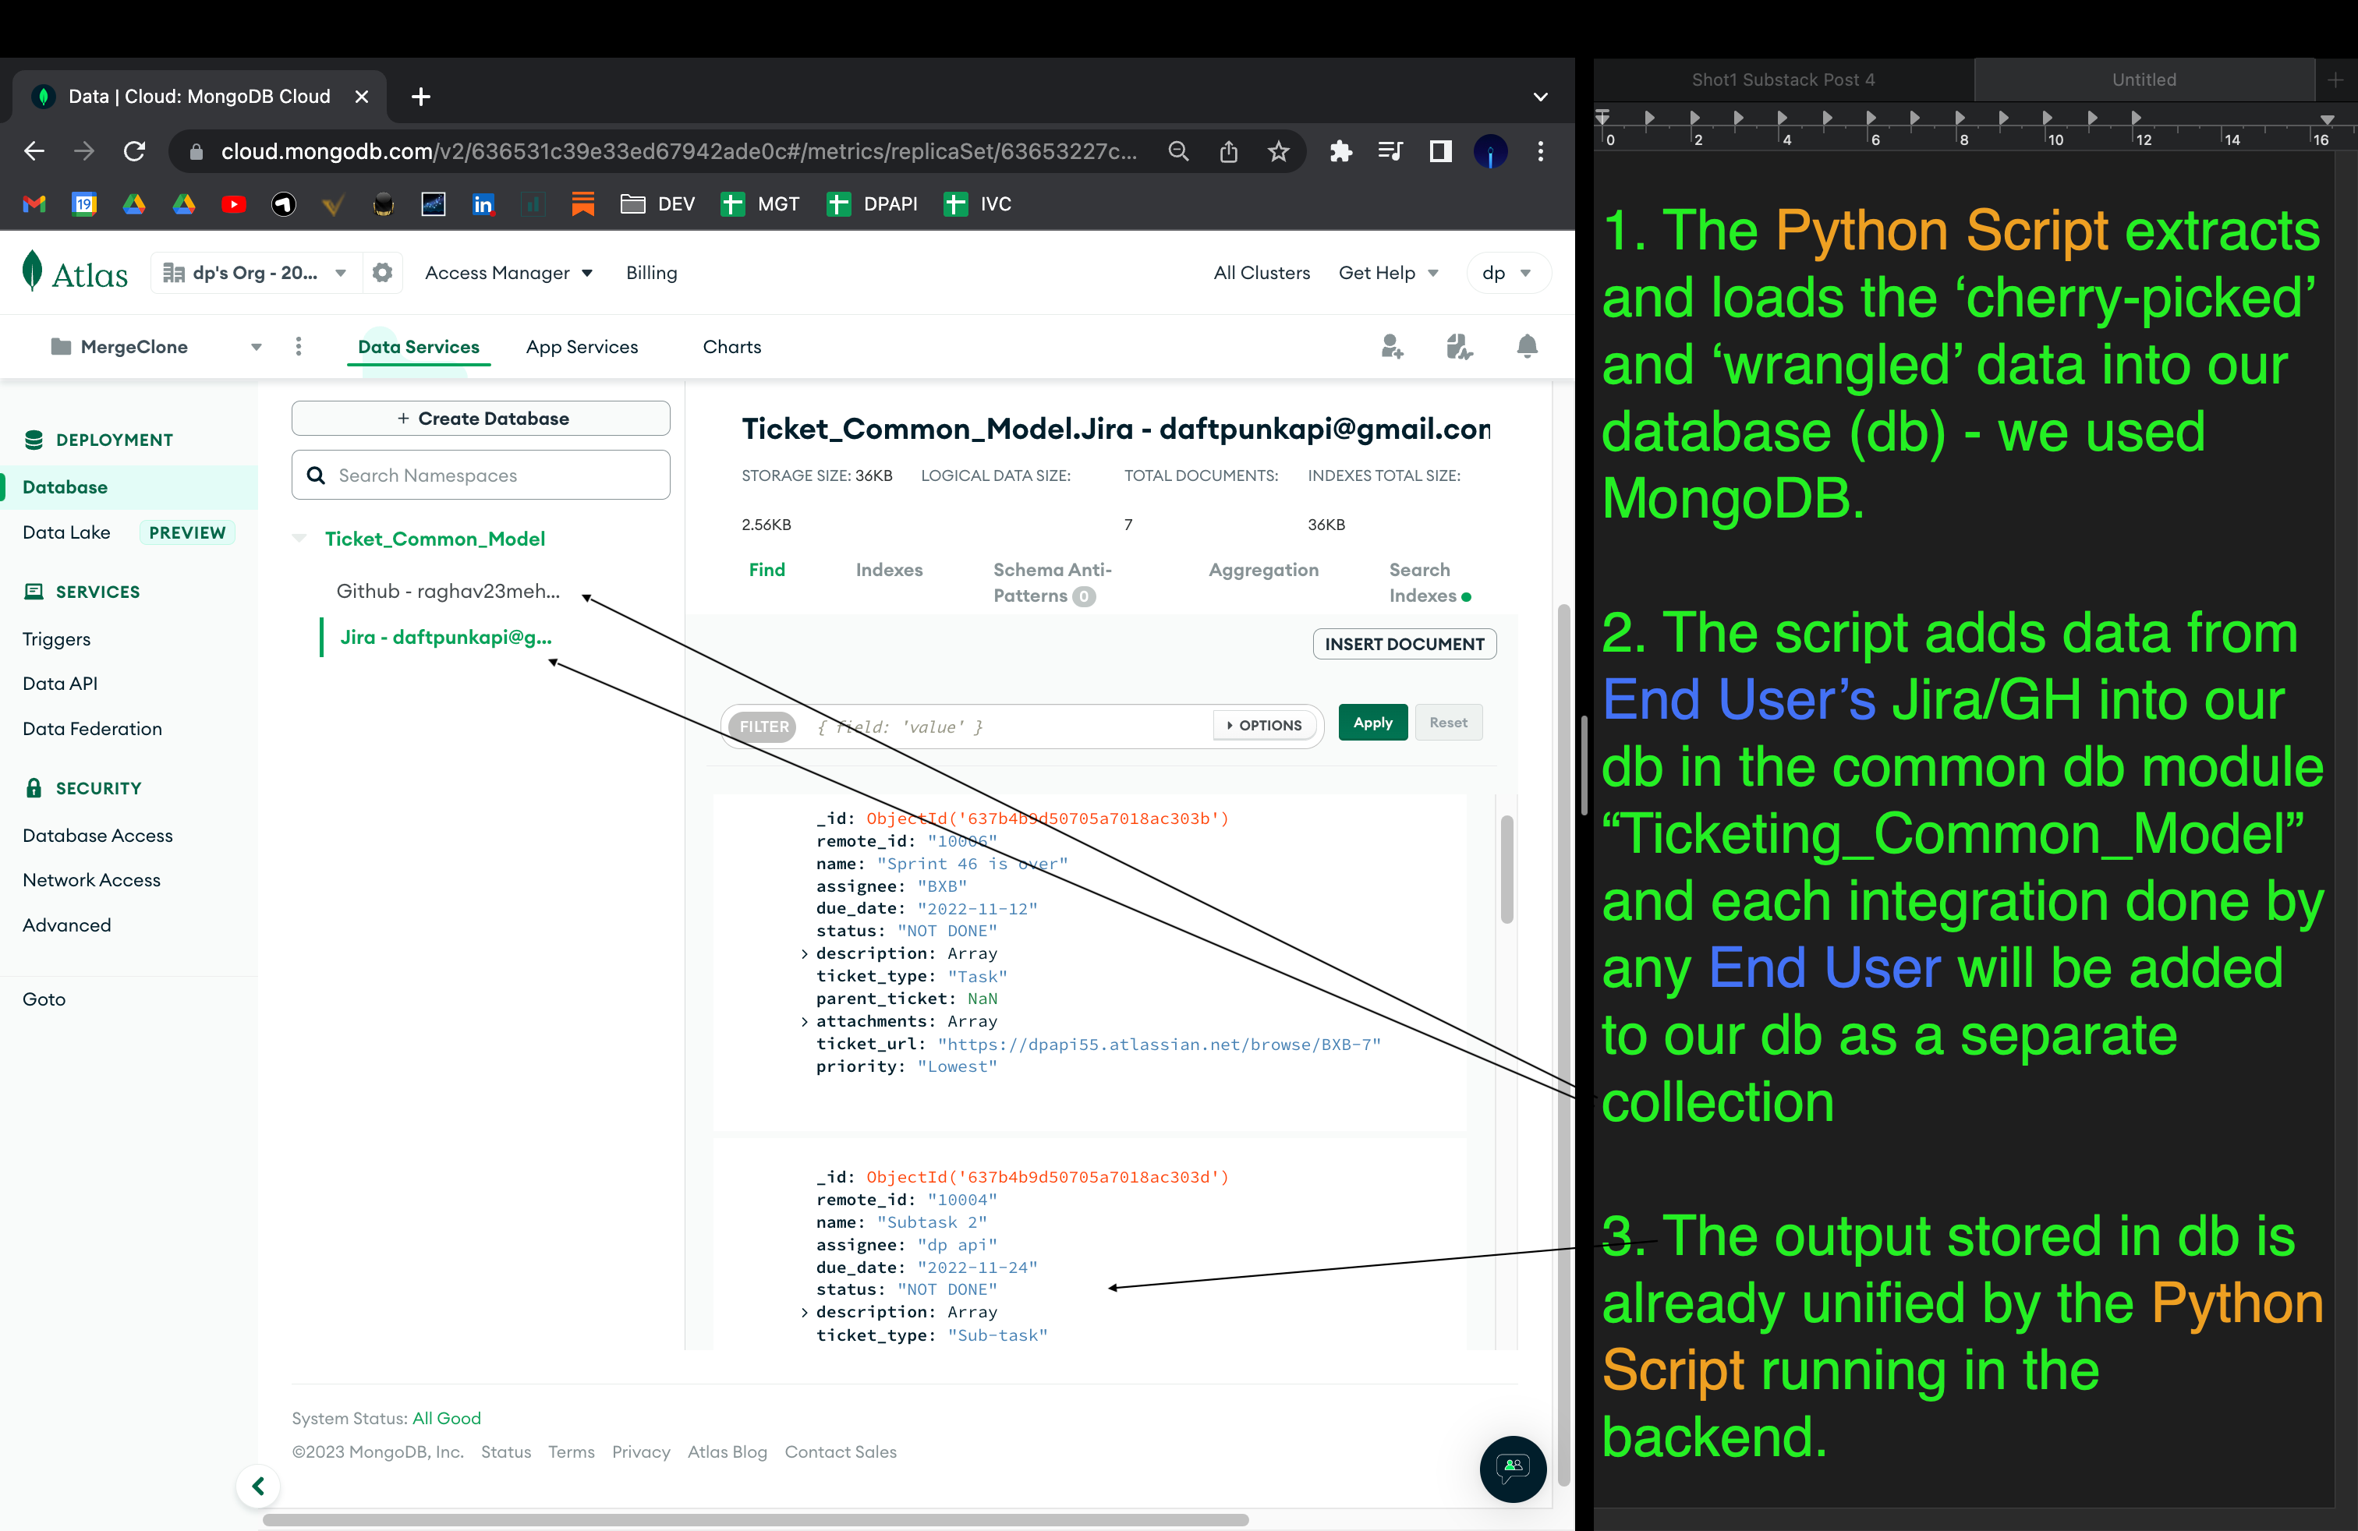Collapse Ticket_Common_Model database tree
The height and width of the screenshot is (1531, 2358).
299,539
